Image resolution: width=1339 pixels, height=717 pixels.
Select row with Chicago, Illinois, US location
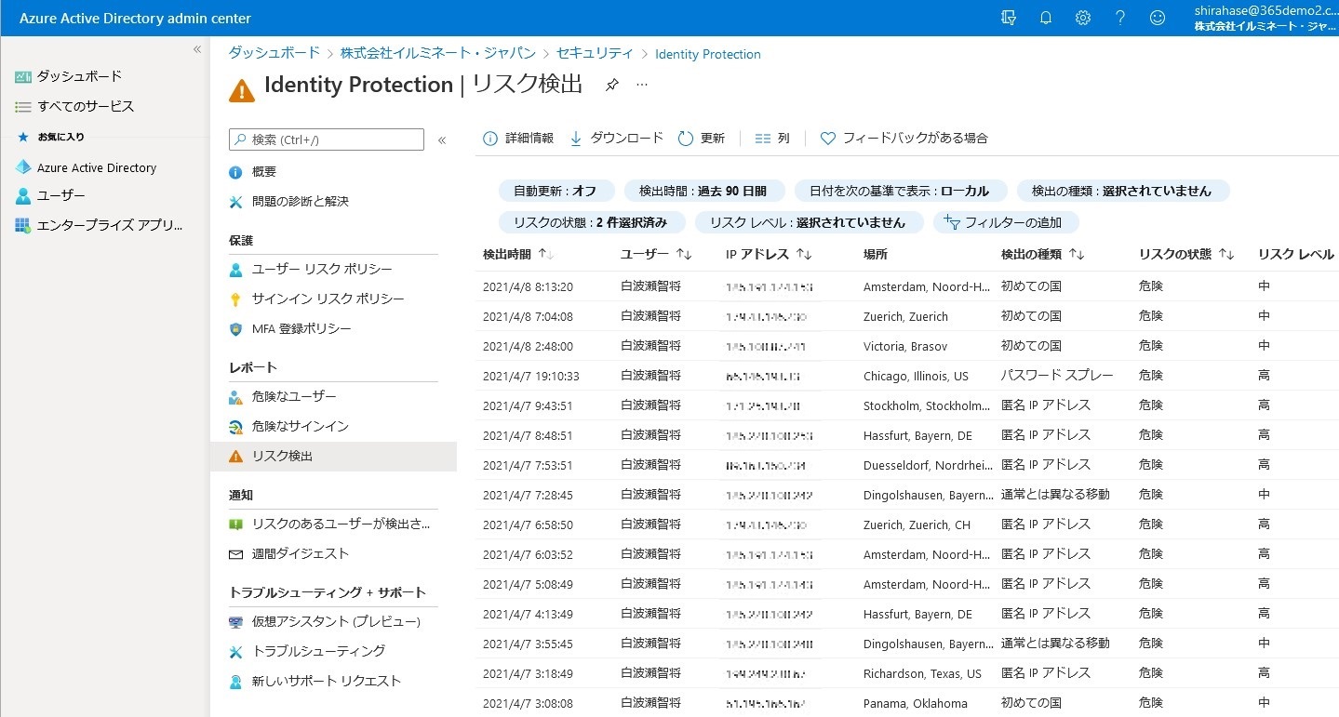906,376
